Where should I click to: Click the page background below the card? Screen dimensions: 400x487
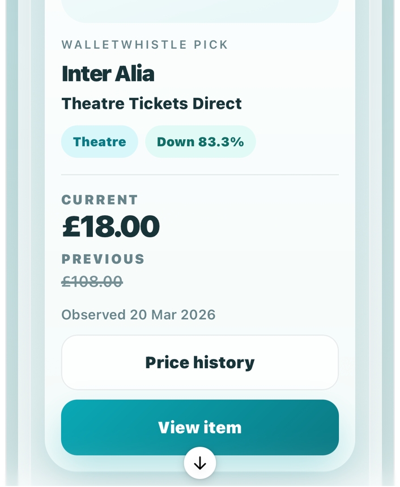click(113, 480)
